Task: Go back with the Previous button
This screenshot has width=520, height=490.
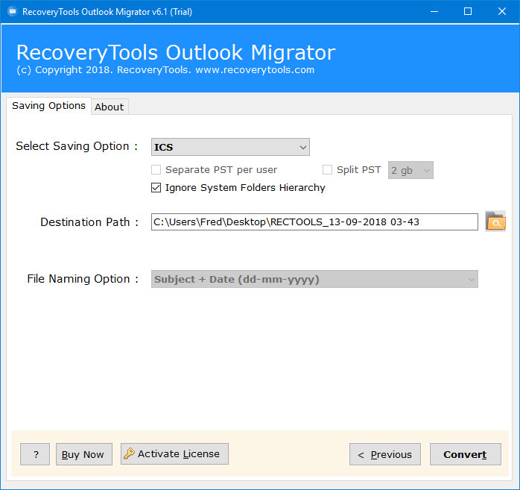Action: point(385,454)
